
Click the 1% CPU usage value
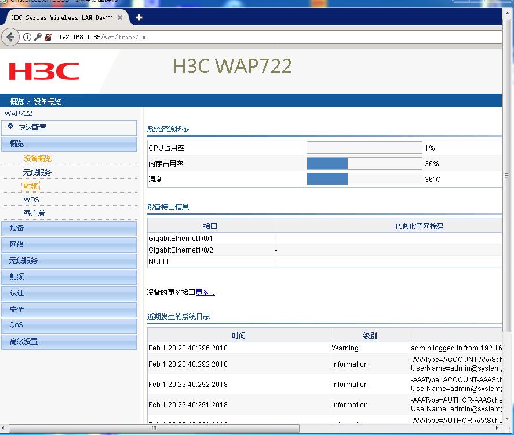point(430,148)
